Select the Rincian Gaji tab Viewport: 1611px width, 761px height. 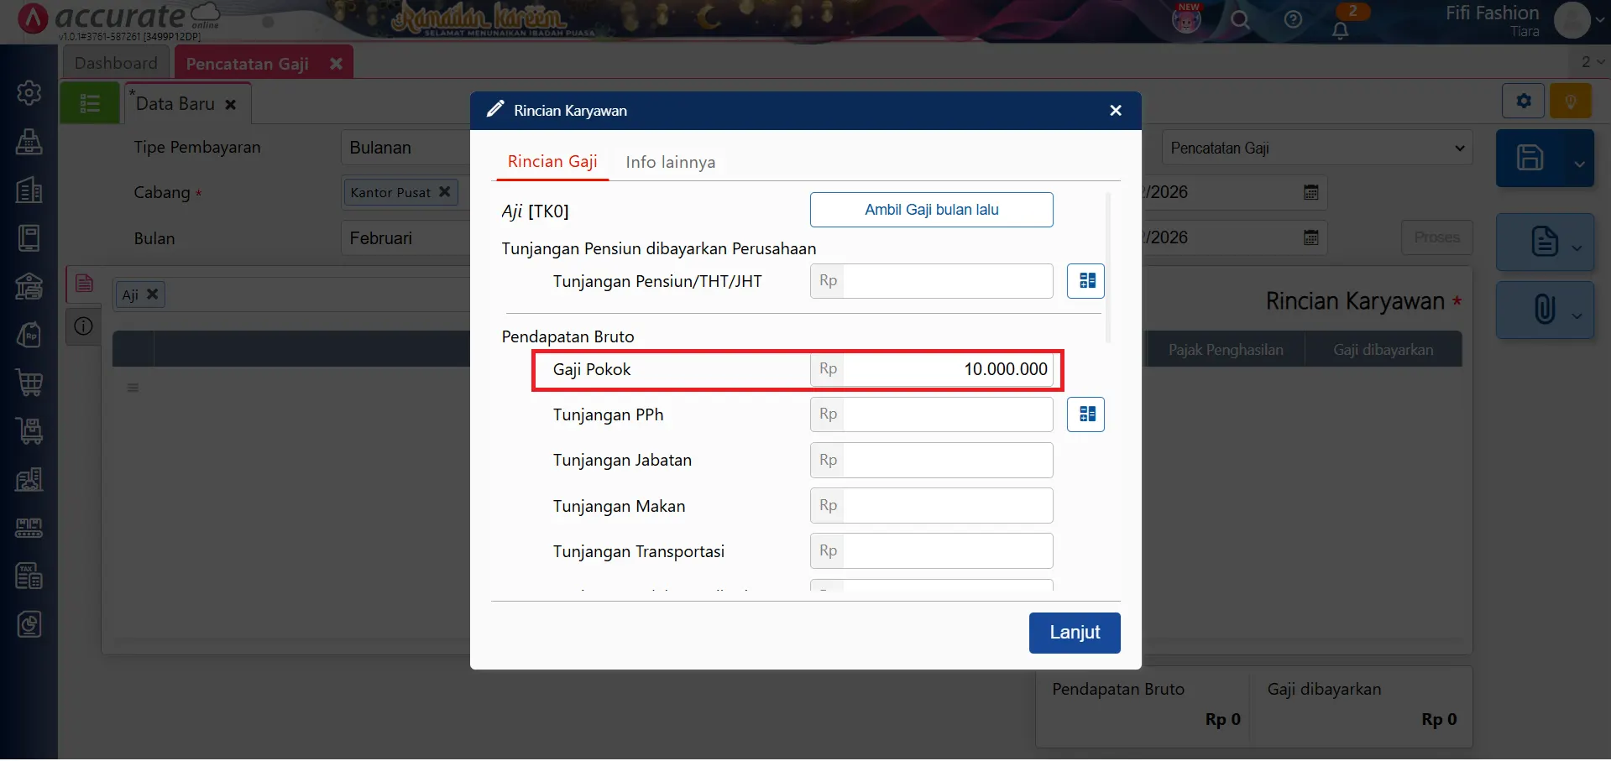click(552, 161)
